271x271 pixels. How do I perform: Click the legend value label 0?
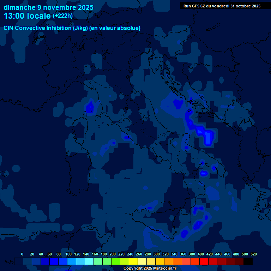point(22,254)
